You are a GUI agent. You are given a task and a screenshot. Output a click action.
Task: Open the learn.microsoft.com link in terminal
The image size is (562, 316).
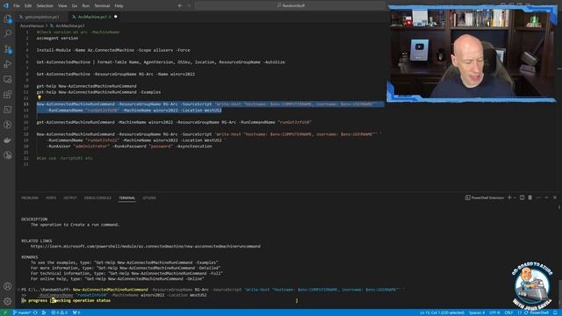[146, 246]
